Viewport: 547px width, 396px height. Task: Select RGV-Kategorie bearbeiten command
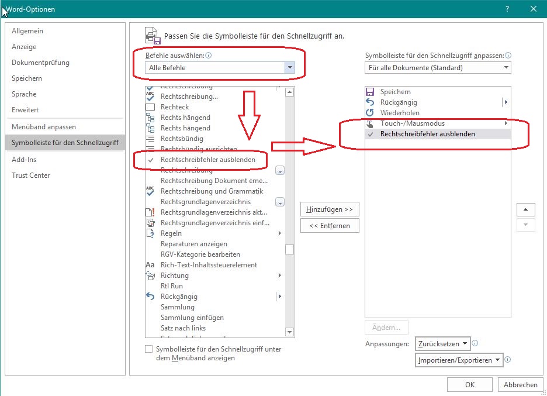pyautogui.click(x=200, y=254)
